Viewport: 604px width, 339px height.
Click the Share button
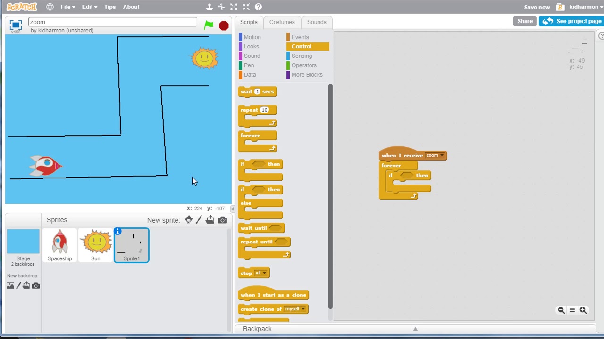[x=525, y=21]
